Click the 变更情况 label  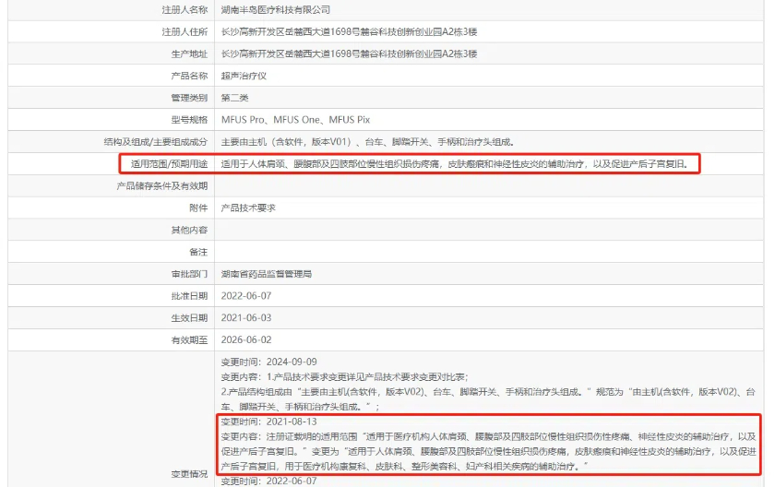click(x=189, y=474)
